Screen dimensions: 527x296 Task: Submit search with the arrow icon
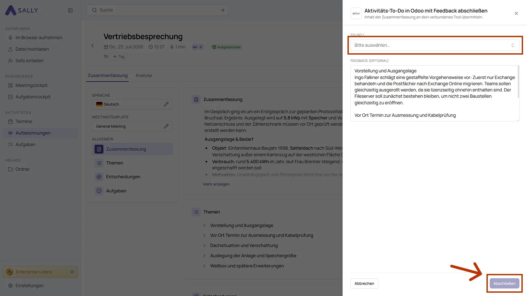coord(223,10)
